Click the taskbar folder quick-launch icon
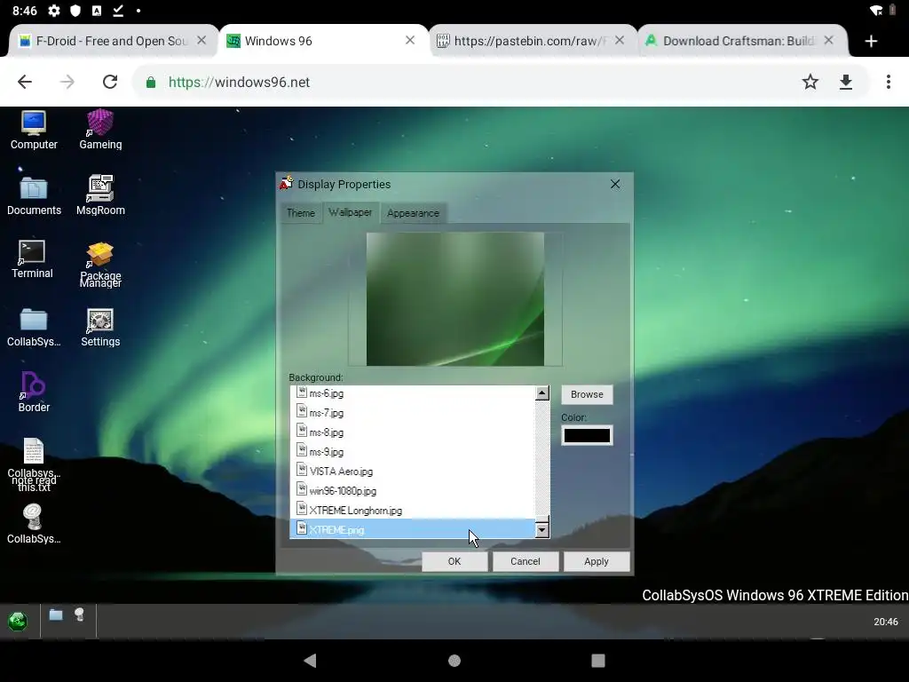The height and width of the screenshot is (682, 909). click(x=56, y=615)
